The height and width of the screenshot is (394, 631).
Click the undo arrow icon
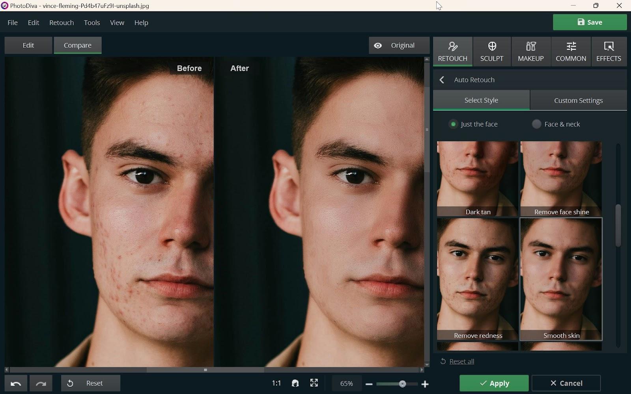coord(16,383)
